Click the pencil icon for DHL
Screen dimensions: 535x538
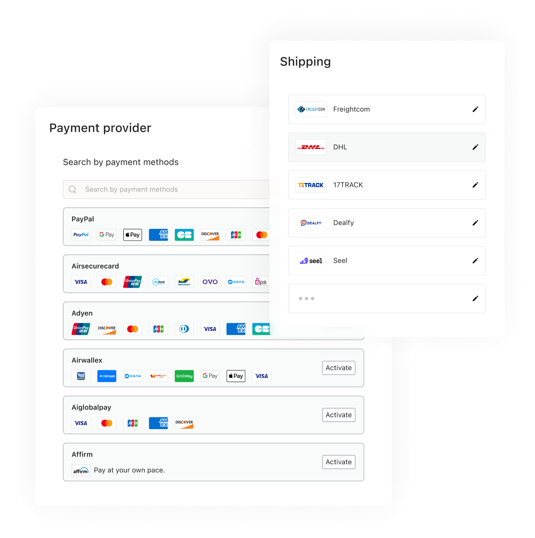pos(475,147)
